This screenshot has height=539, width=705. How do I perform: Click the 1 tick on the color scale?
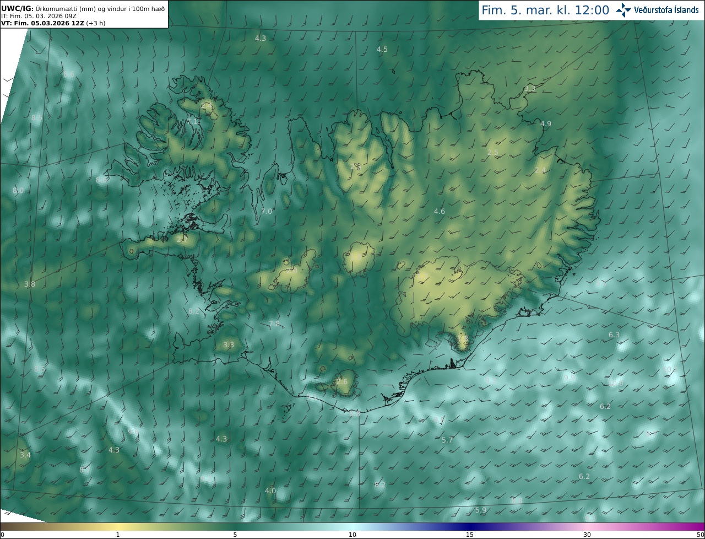coord(118,535)
